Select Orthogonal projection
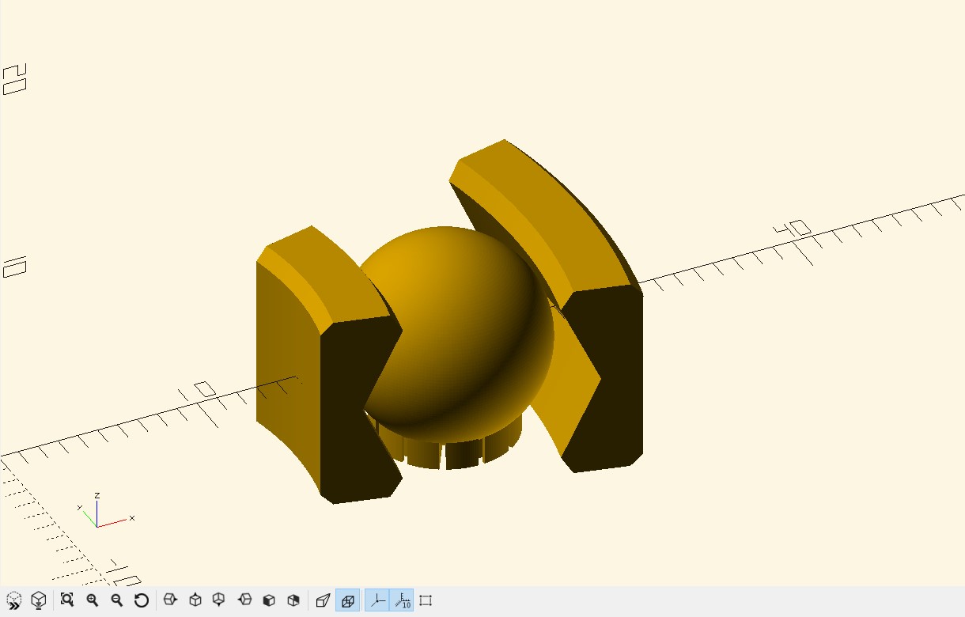The width and height of the screenshot is (965, 617). (x=347, y=600)
